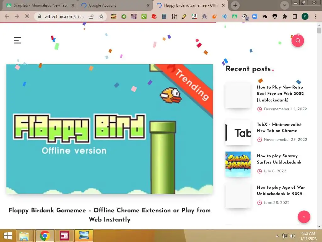
Task: Open the hamburger menu on the page
Action: pos(18,40)
